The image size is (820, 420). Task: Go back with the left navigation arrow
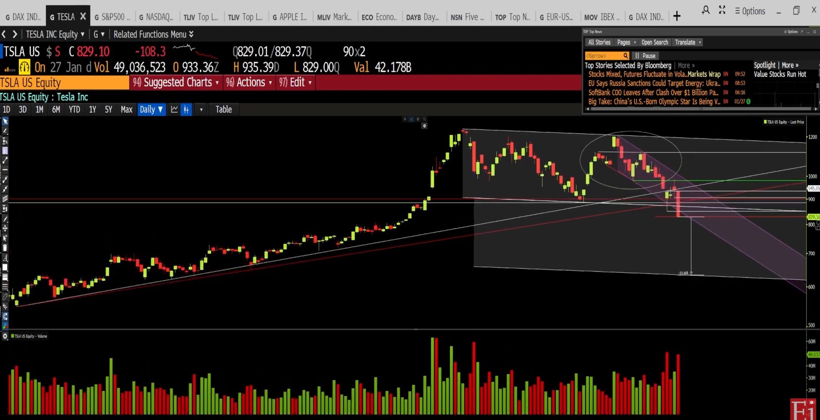click(4, 34)
